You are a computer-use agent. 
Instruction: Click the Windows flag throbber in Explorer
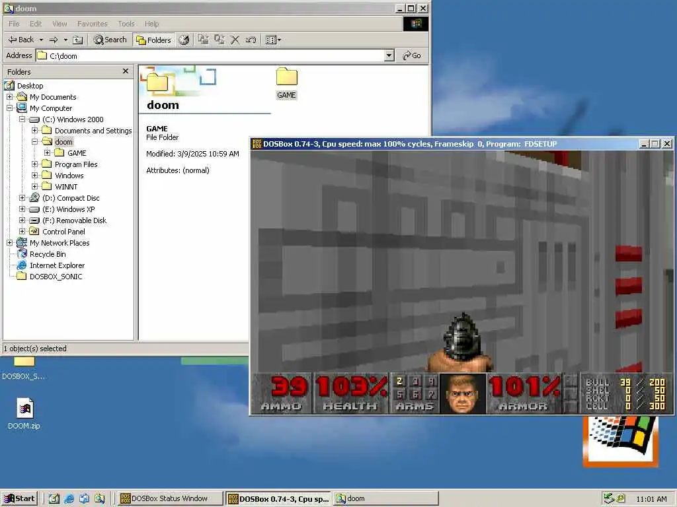click(x=416, y=24)
